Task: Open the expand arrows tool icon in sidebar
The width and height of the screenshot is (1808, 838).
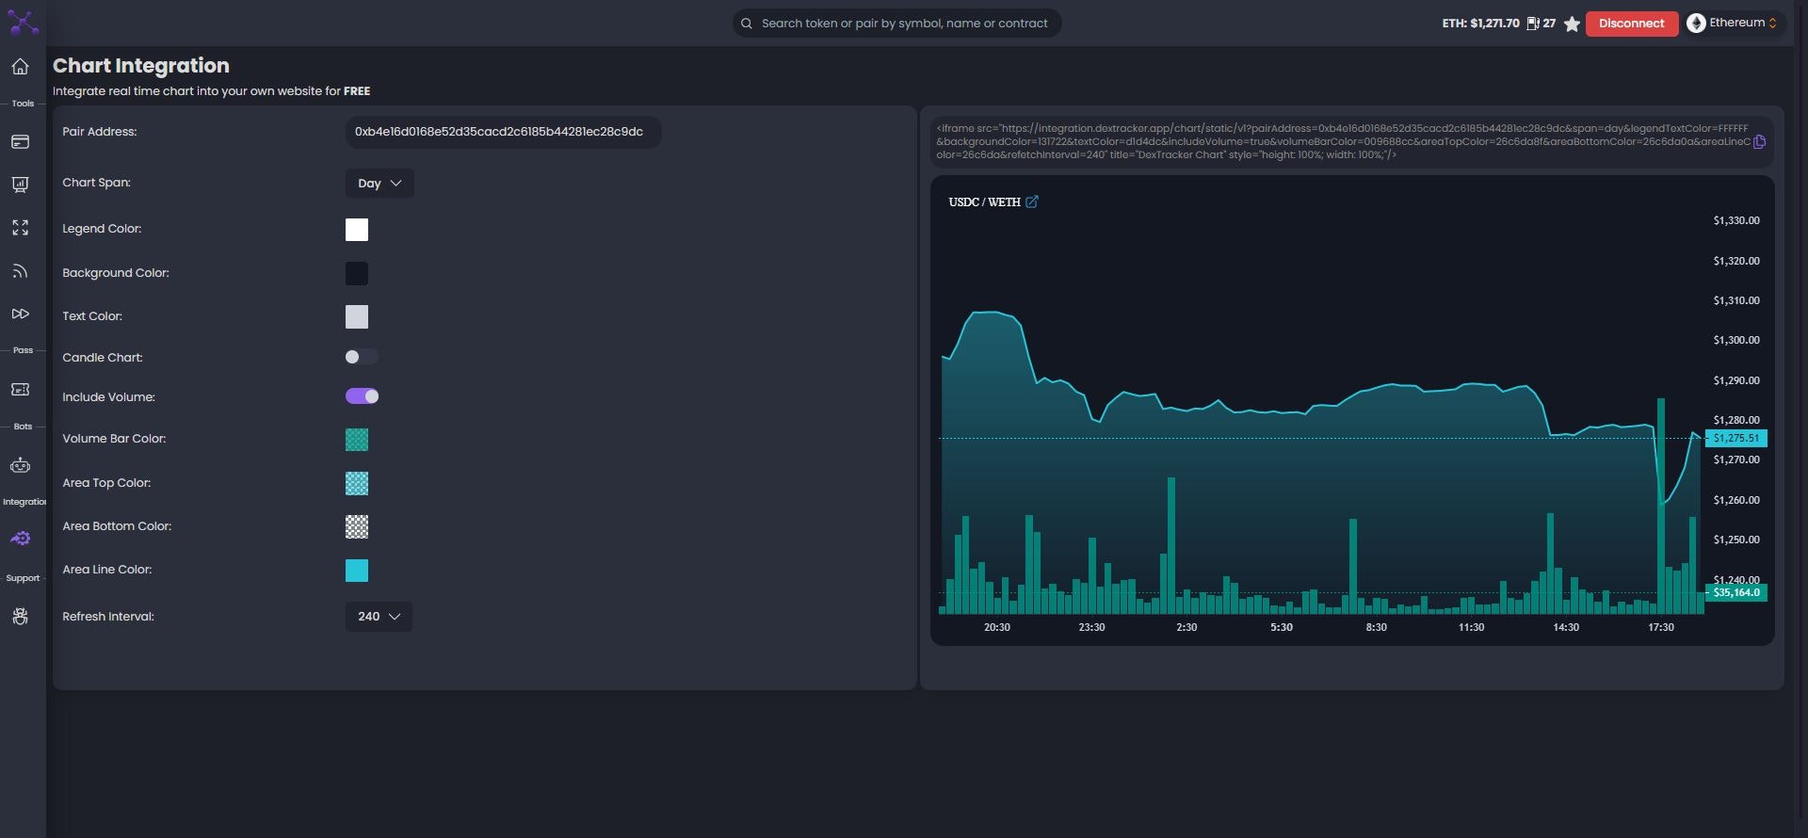Action: (20, 228)
